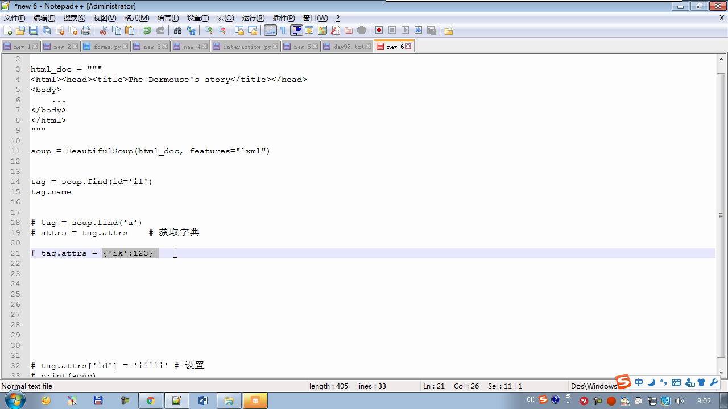The image size is (728, 409).
Task: Switch Sogou input mode via 中 button
Action: point(639,382)
